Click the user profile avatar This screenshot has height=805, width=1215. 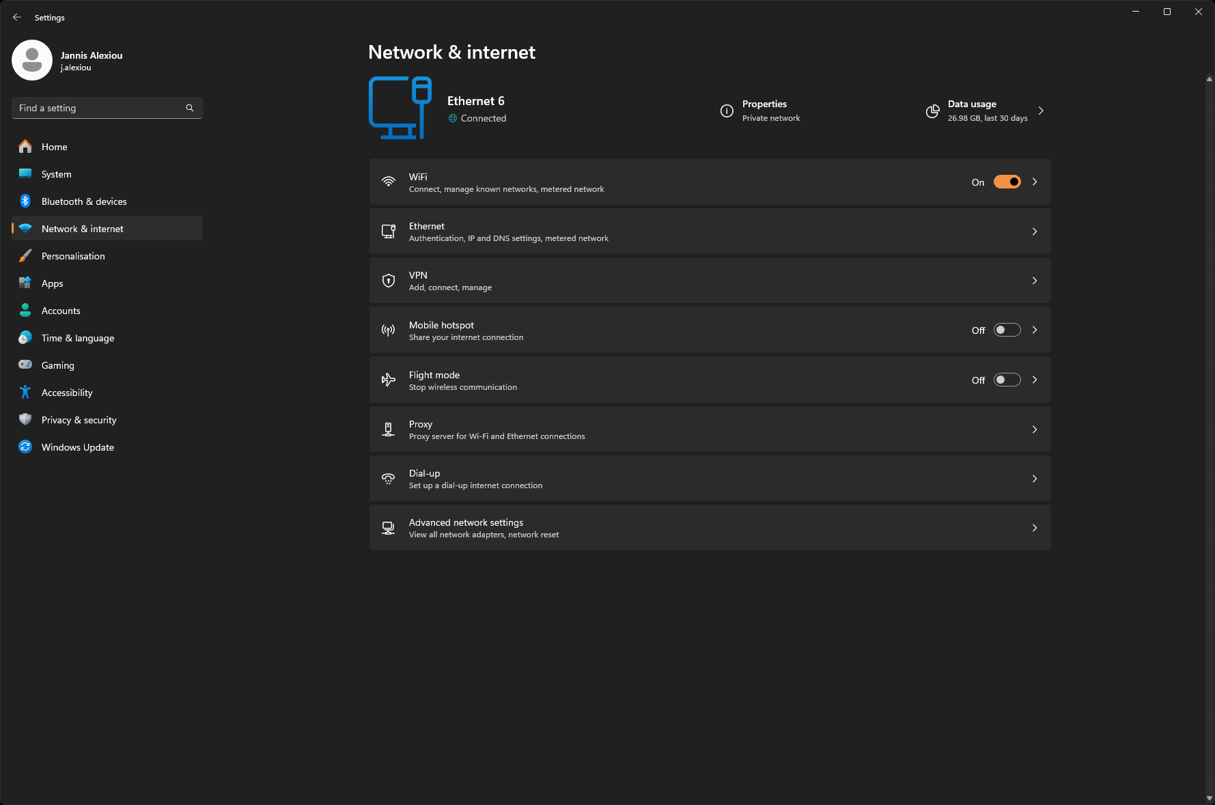coord(32,60)
